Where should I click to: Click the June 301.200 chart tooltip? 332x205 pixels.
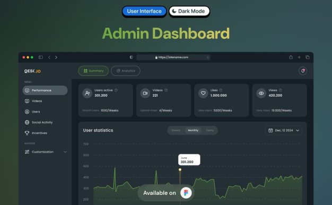coord(189,160)
